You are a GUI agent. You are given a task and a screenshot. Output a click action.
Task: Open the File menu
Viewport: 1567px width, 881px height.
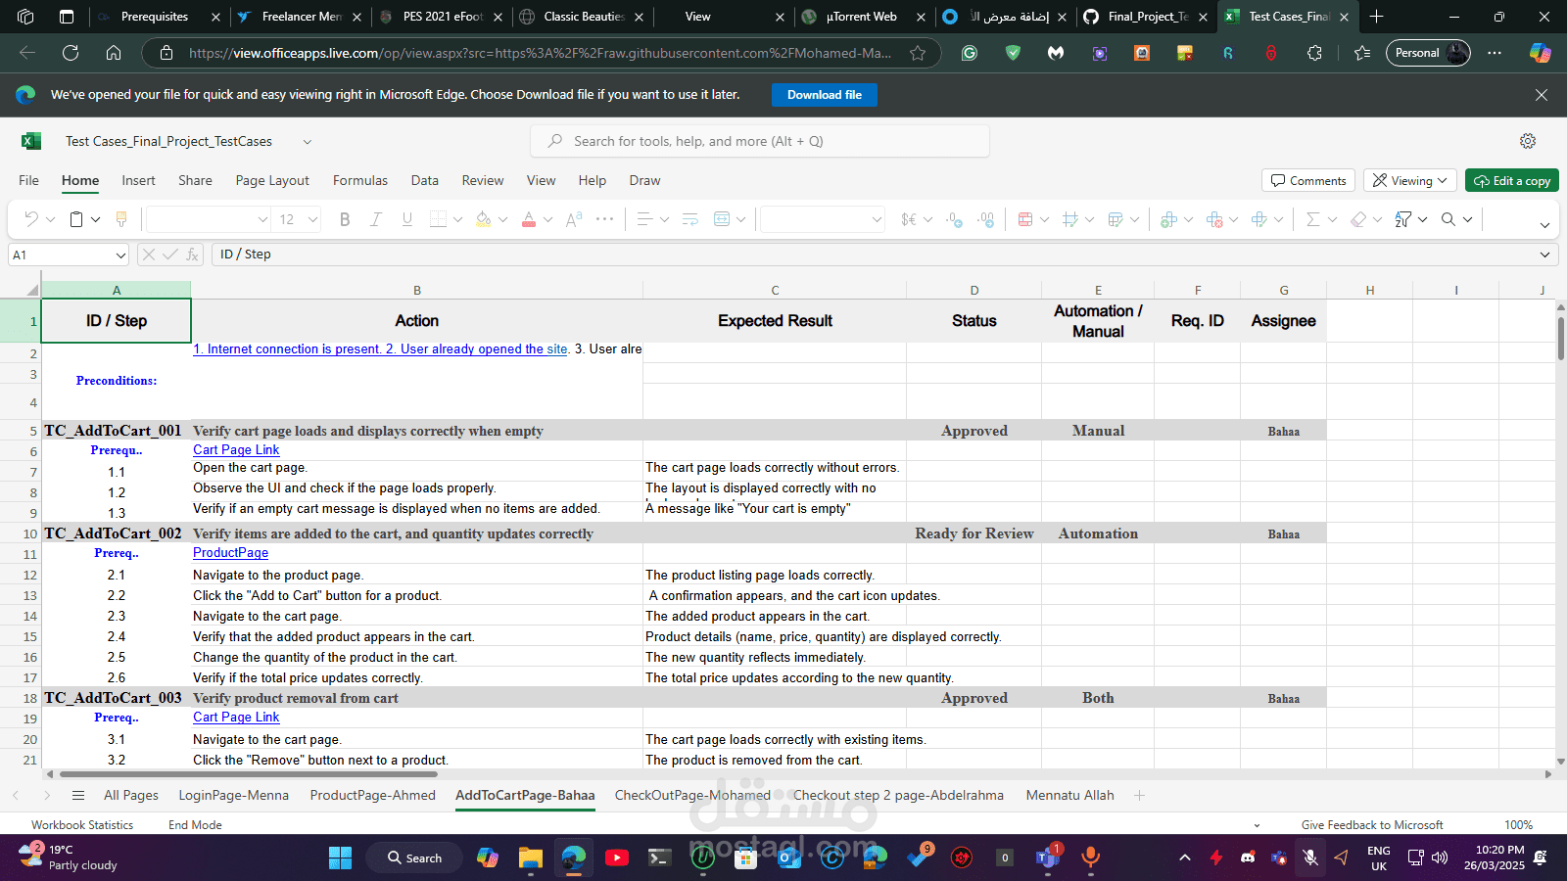pyautogui.click(x=29, y=180)
